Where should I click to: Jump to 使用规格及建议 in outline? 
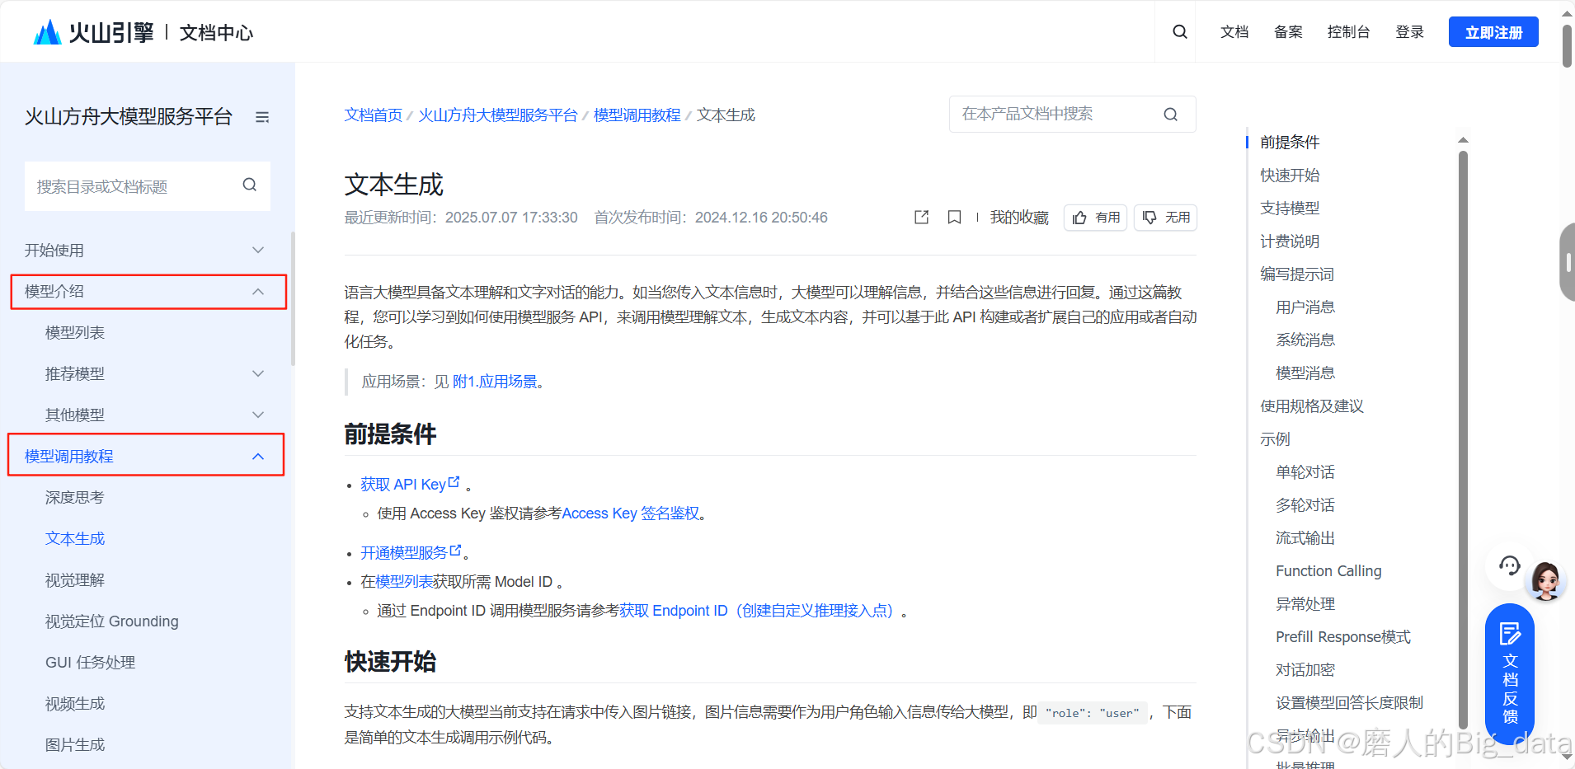point(1312,406)
